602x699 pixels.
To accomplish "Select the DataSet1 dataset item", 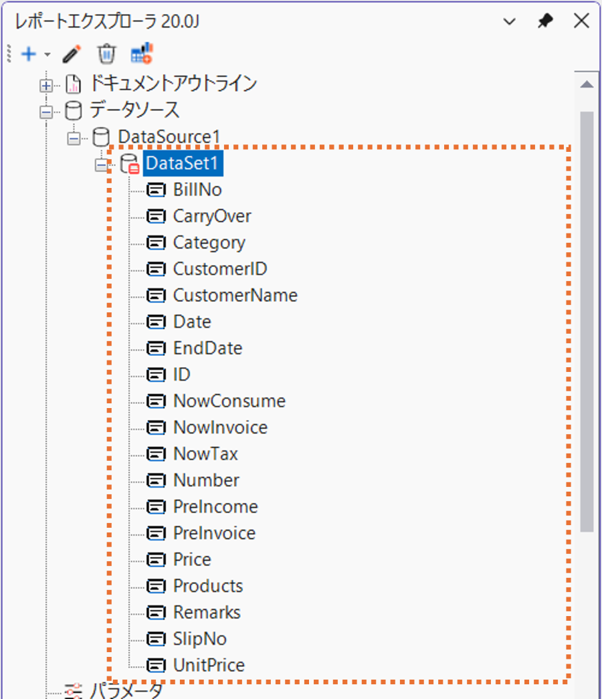I will (183, 164).
